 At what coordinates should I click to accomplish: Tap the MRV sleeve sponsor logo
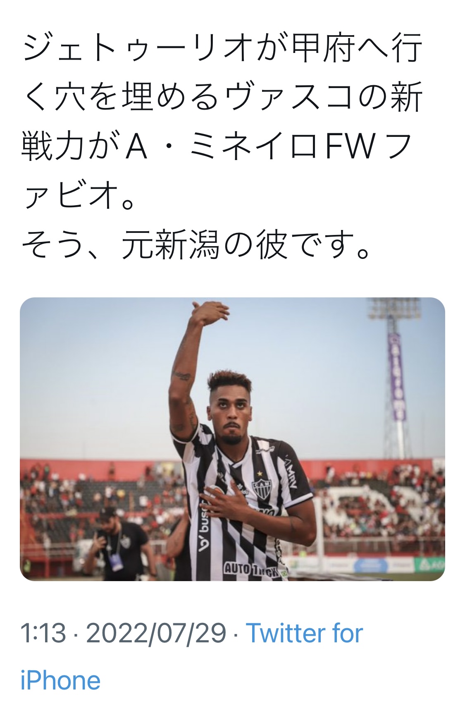(x=291, y=473)
